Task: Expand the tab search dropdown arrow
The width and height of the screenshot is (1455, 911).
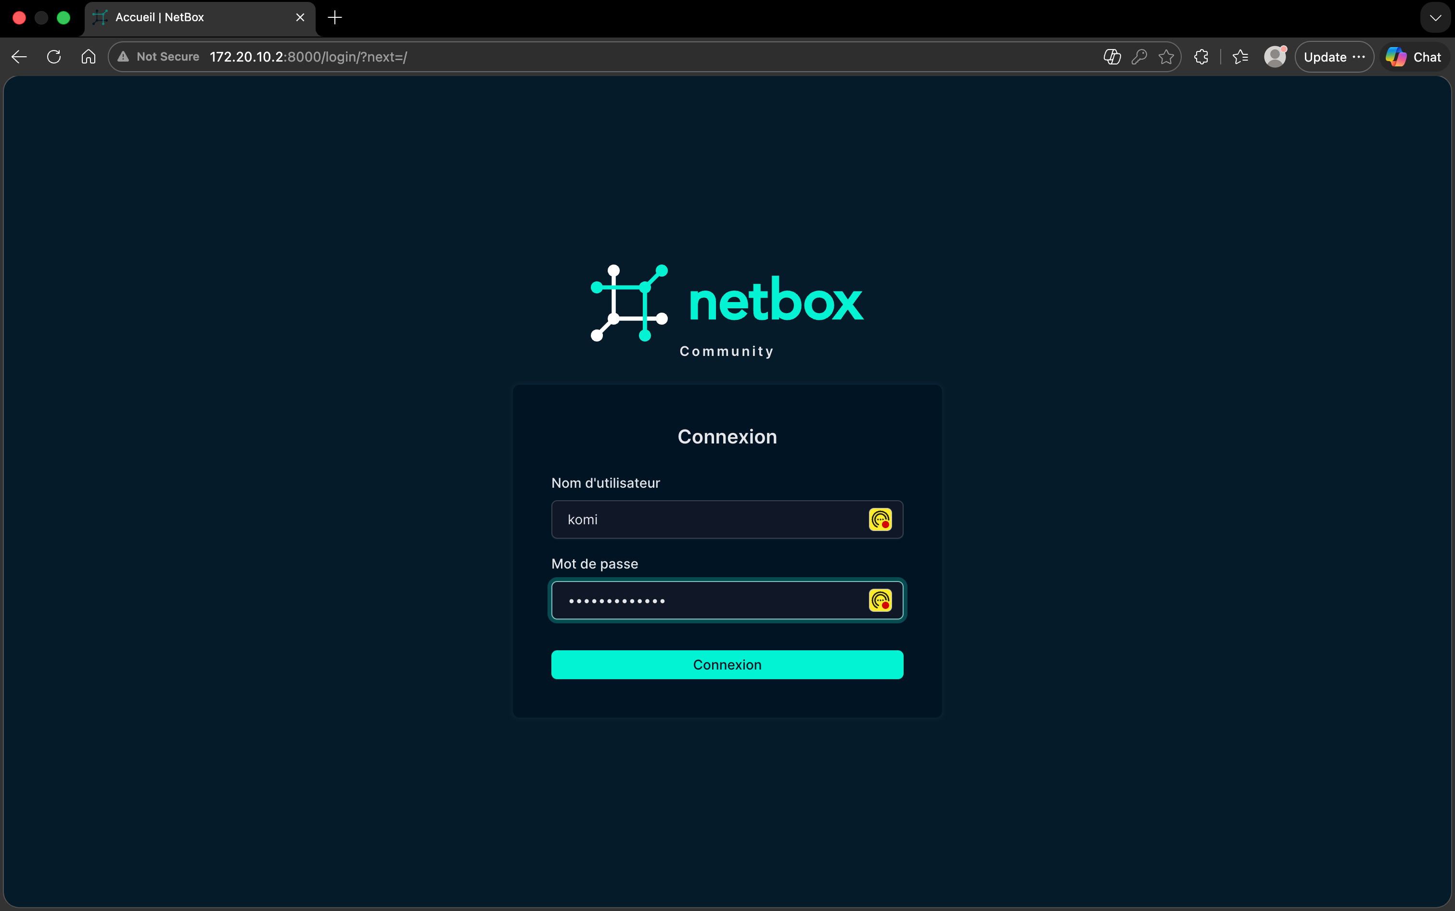Action: coord(1435,17)
